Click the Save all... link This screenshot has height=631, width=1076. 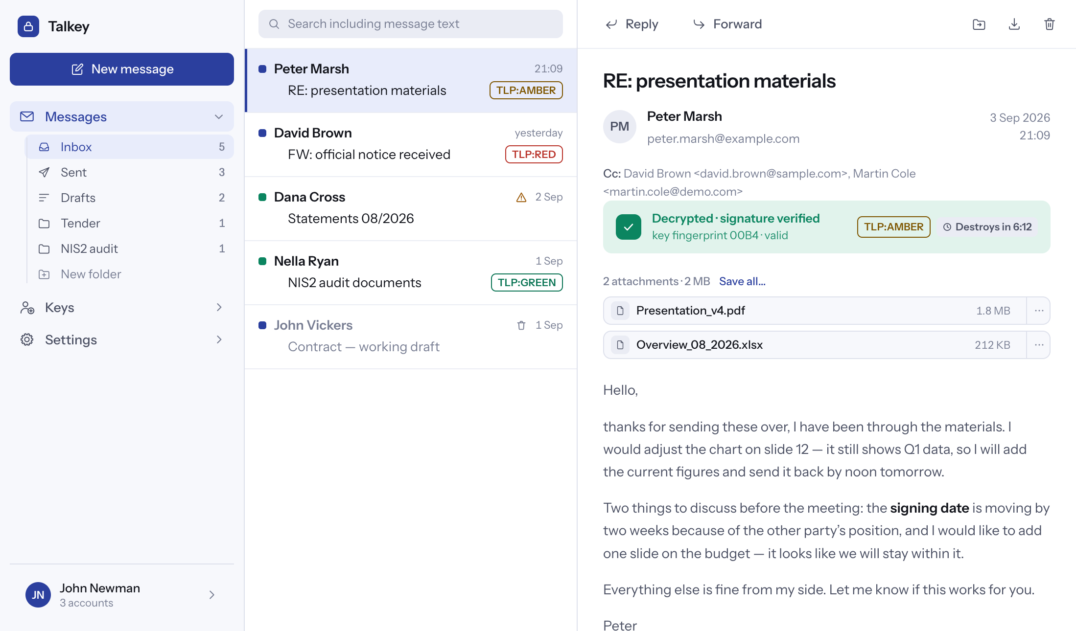pos(742,281)
